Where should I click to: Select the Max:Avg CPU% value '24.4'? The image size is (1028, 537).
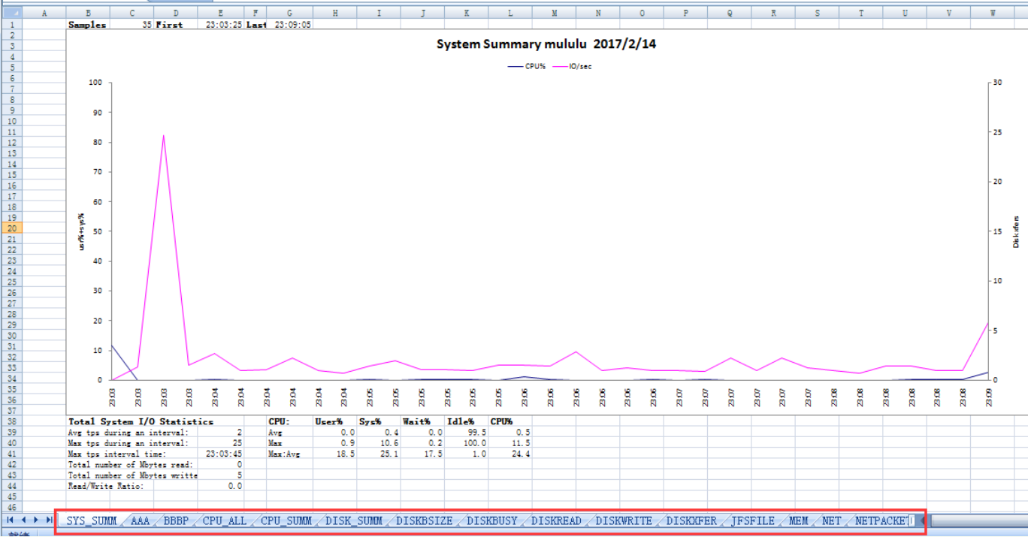click(x=510, y=454)
